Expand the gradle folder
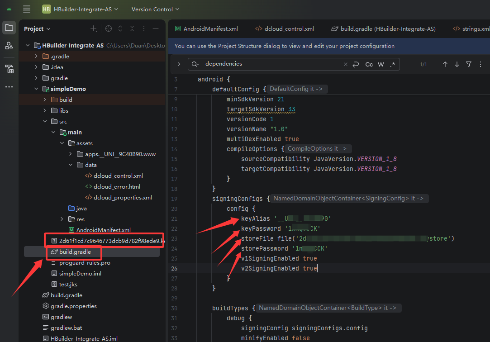The width and height of the screenshot is (490, 342). coord(36,78)
